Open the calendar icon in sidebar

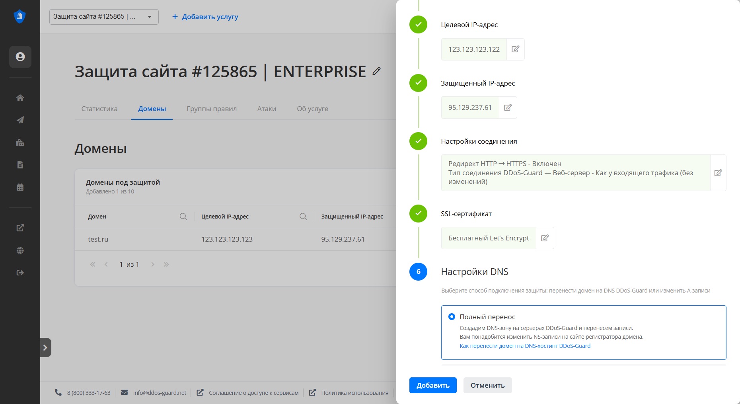coord(20,187)
